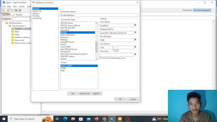This screenshot has width=217, height=122.
Task: Click the Connection Name field
Action: [99, 15]
